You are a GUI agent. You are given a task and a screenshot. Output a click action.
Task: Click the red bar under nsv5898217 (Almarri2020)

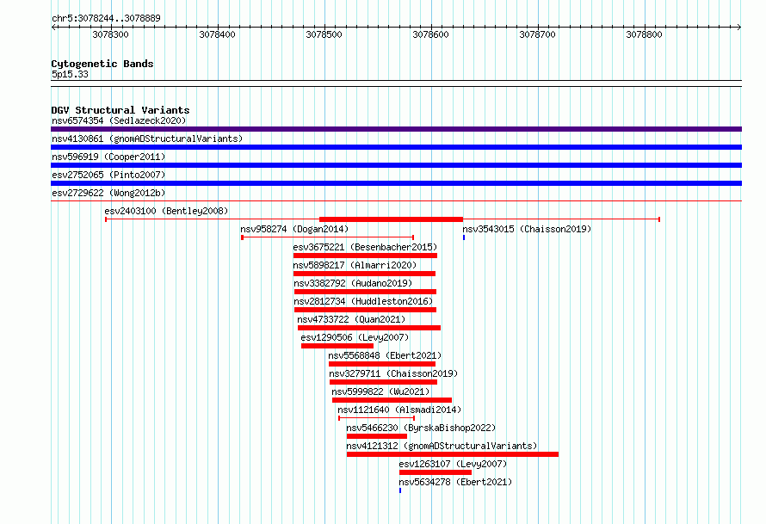point(364,274)
